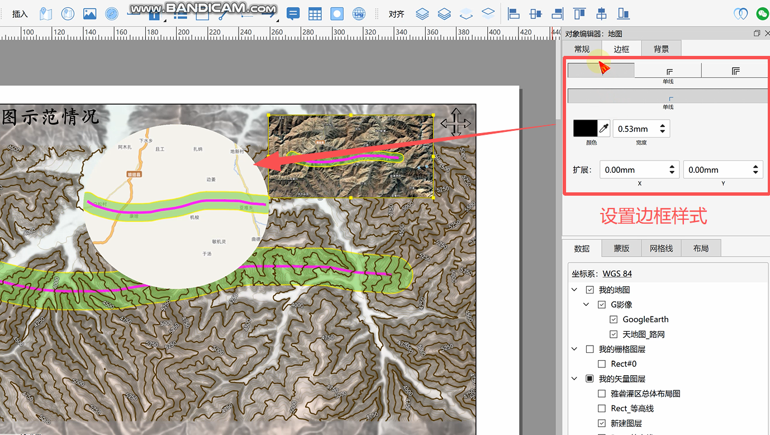Image resolution: width=770 pixels, height=435 pixels.
Task: Select the 雅砻灌区总体布局图 layer name
Action: 645,394
